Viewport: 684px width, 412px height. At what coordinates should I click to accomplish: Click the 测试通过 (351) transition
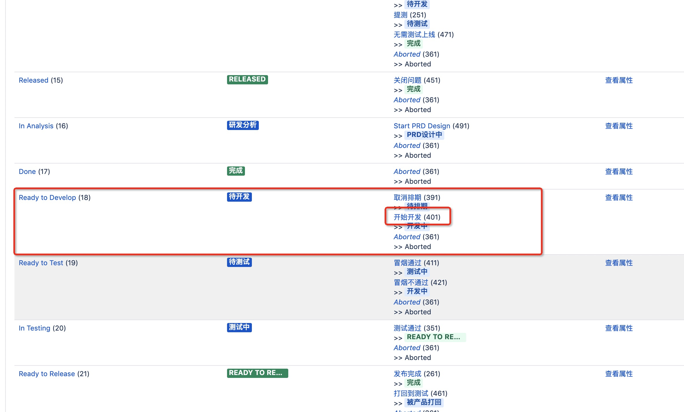tap(407, 328)
